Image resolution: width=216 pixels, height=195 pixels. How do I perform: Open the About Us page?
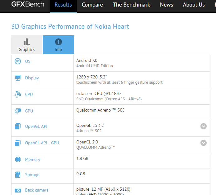point(194,5)
